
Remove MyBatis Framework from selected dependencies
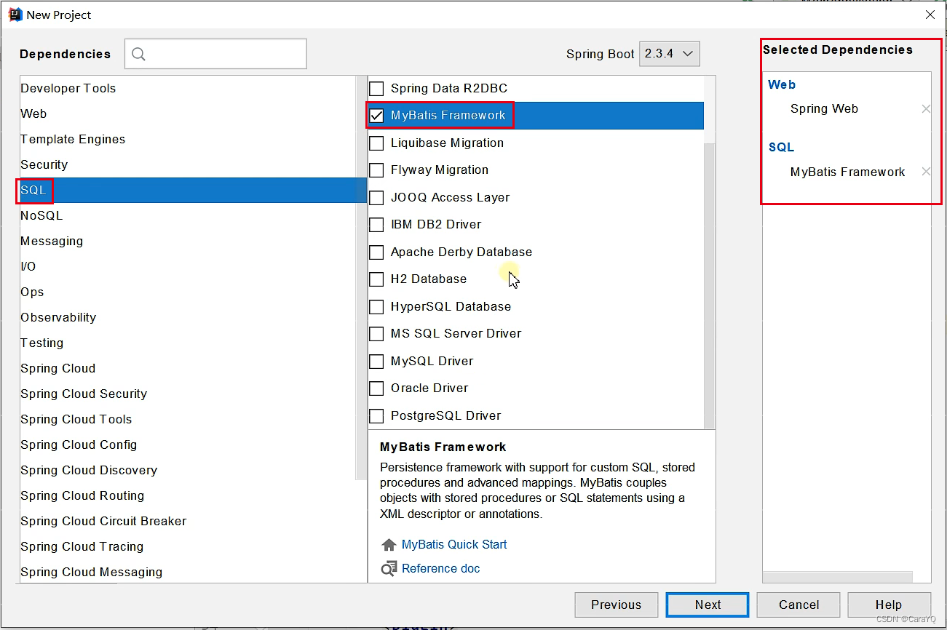926,172
